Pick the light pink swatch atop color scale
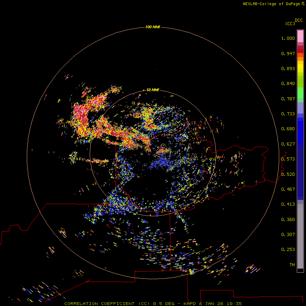 300,36
